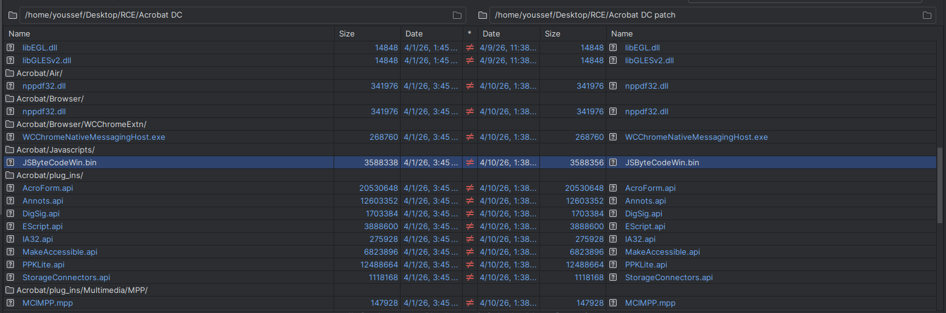
Task: Click left-pane file icon beside libEGL.dll
Action: coord(10,47)
